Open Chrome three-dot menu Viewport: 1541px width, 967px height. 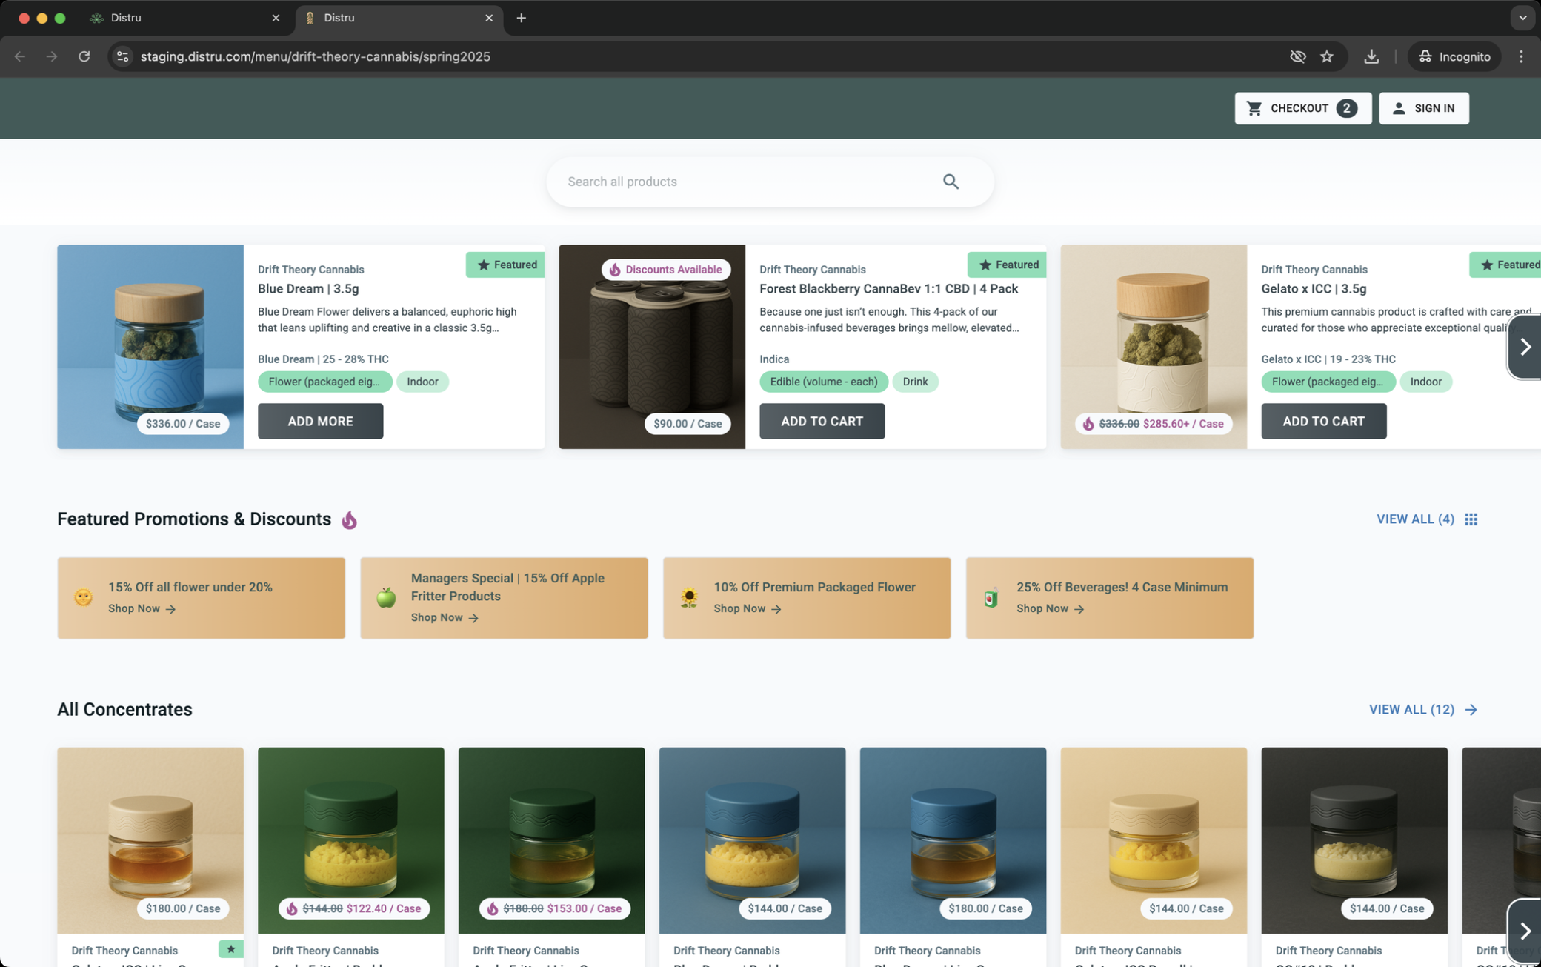(x=1521, y=56)
